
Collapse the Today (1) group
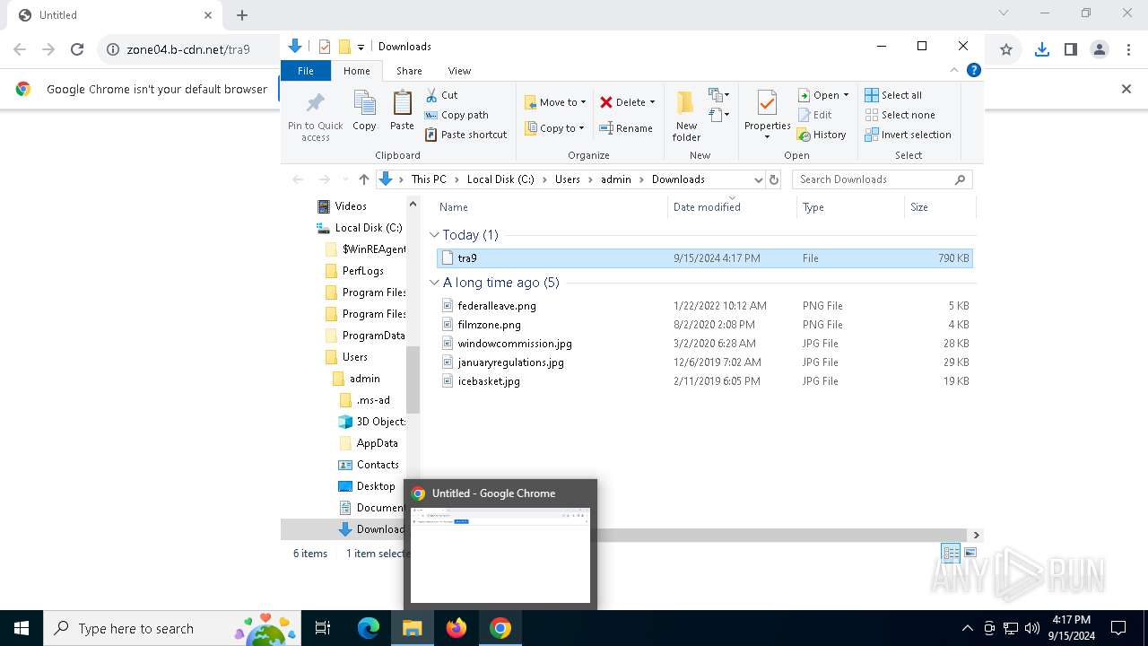pos(434,235)
